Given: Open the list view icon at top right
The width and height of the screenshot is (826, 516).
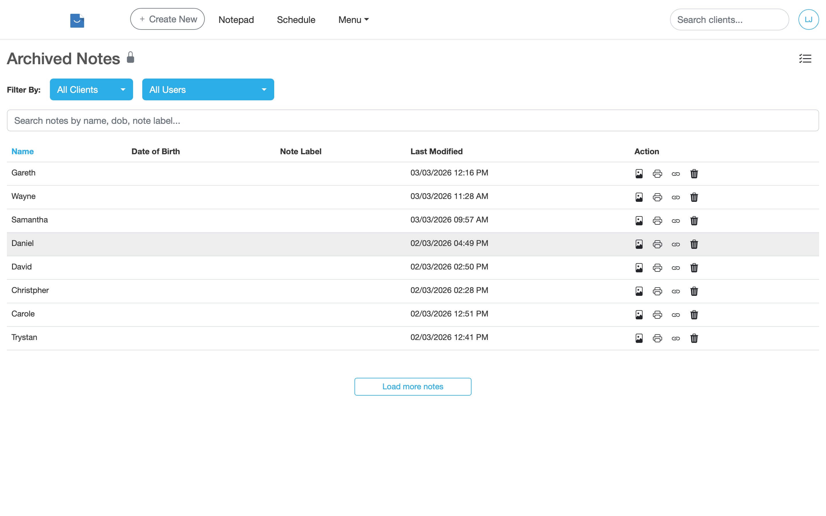Looking at the screenshot, I should tap(806, 59).
